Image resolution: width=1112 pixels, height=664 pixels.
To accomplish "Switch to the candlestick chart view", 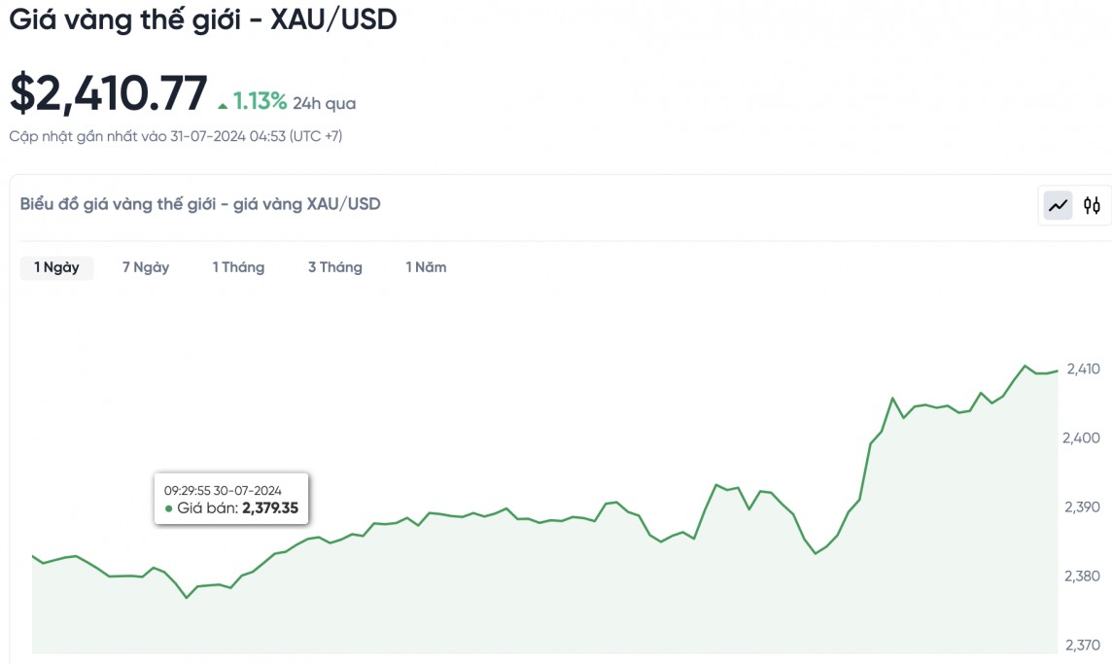I will (x=1092, y=205).
